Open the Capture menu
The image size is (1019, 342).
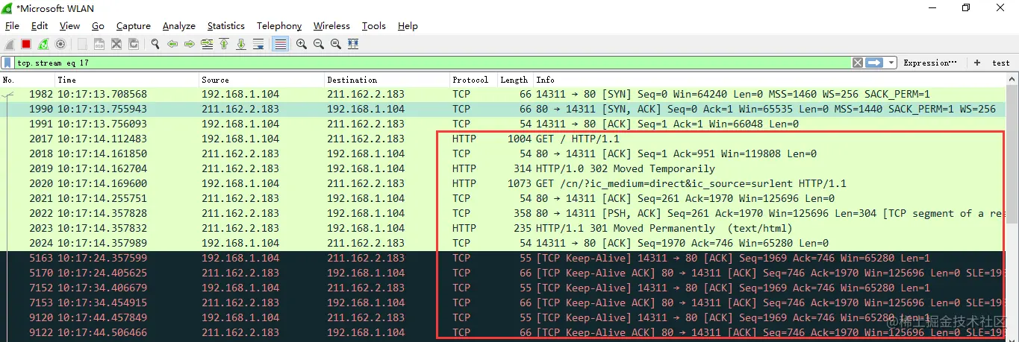click(134, 26)
